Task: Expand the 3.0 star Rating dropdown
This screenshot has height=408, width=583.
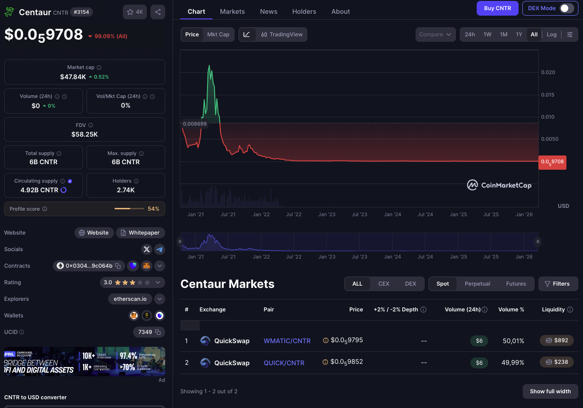Action: pyautogui.click(x=158, y=282)
